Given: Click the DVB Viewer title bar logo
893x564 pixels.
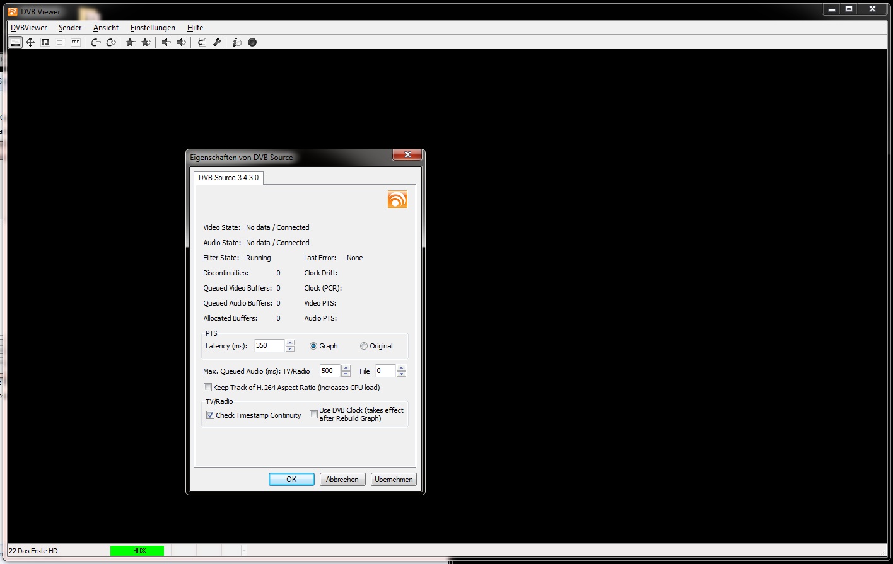Looking at the screenshot, I should click(13, 11).
